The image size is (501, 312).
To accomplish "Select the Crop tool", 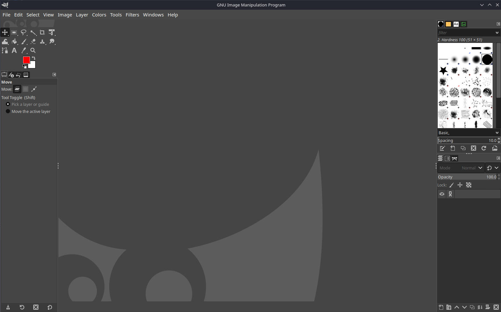I will (42, 32).
